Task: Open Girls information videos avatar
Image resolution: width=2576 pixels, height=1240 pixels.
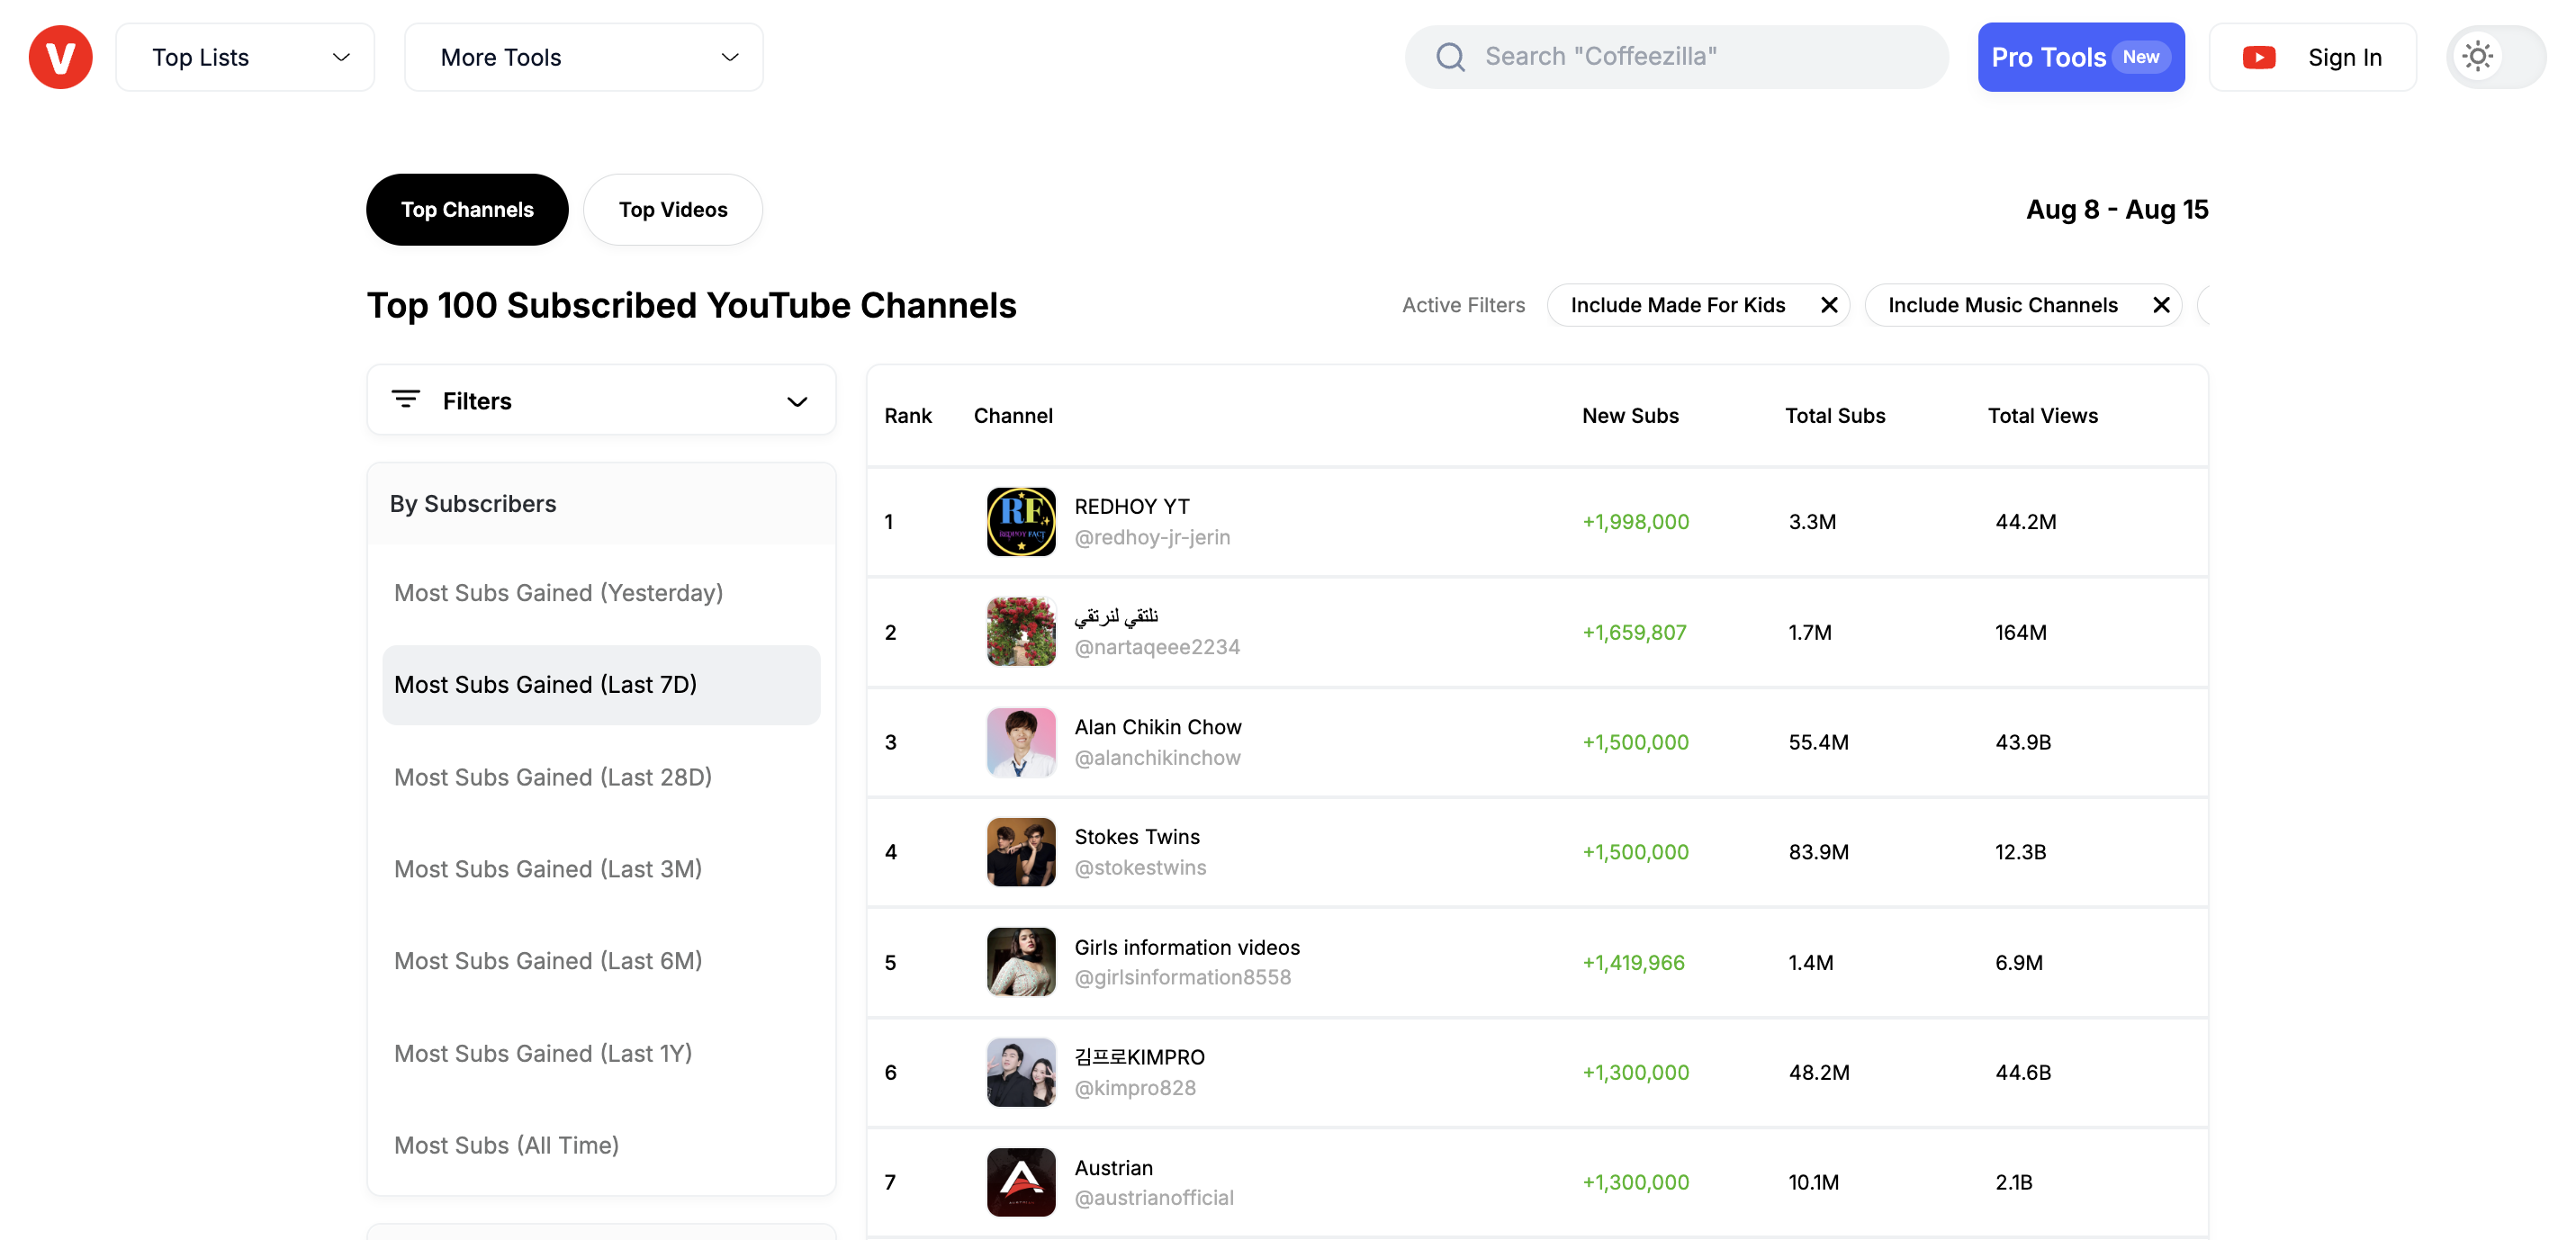Action: coord(1021,962)
